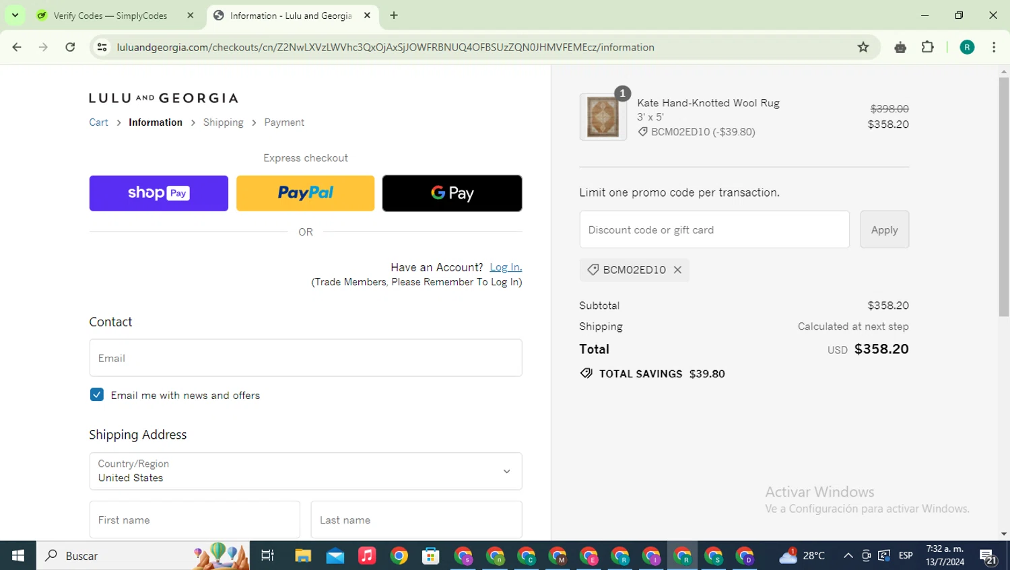This screenshot has height=570, width=1010.
Task: Click the Lulu and Georgia logo
Action: pyautogui.click(x=164, y=98)
